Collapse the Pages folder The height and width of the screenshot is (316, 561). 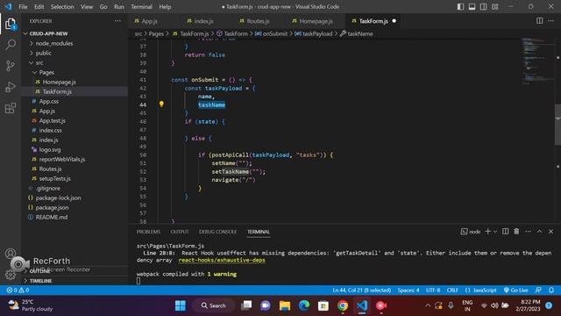click(46, 72)
